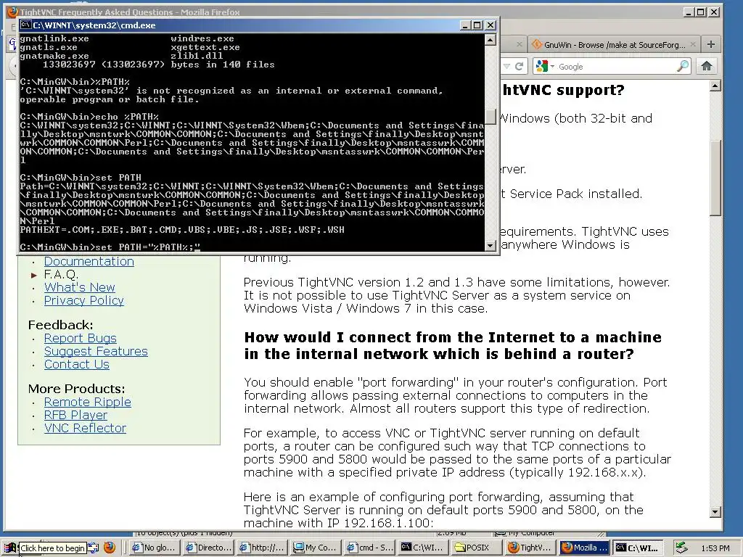
Task: Click the cmd window scrollbar up arrow
Action: click(490, 39)
